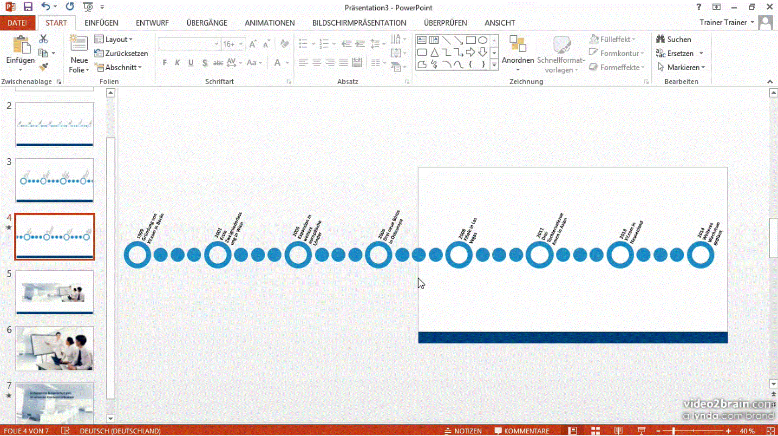
Task: Click the Einfügen paste icon
Action: tap(20, 45)
